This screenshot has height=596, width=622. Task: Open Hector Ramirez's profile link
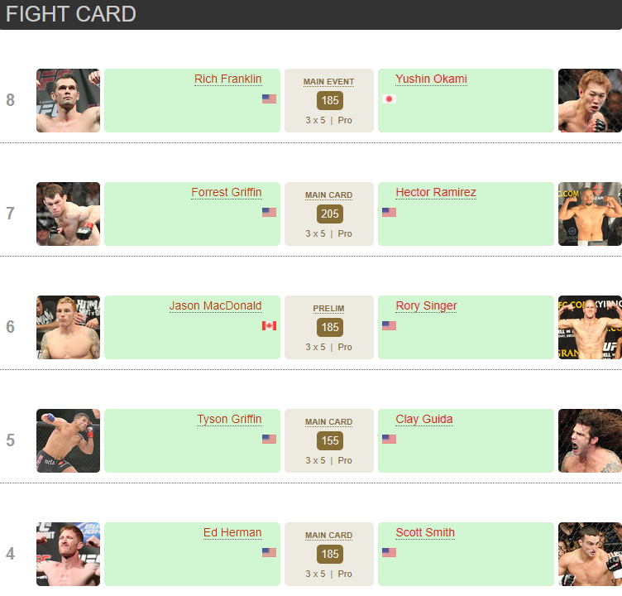(435, 192)
